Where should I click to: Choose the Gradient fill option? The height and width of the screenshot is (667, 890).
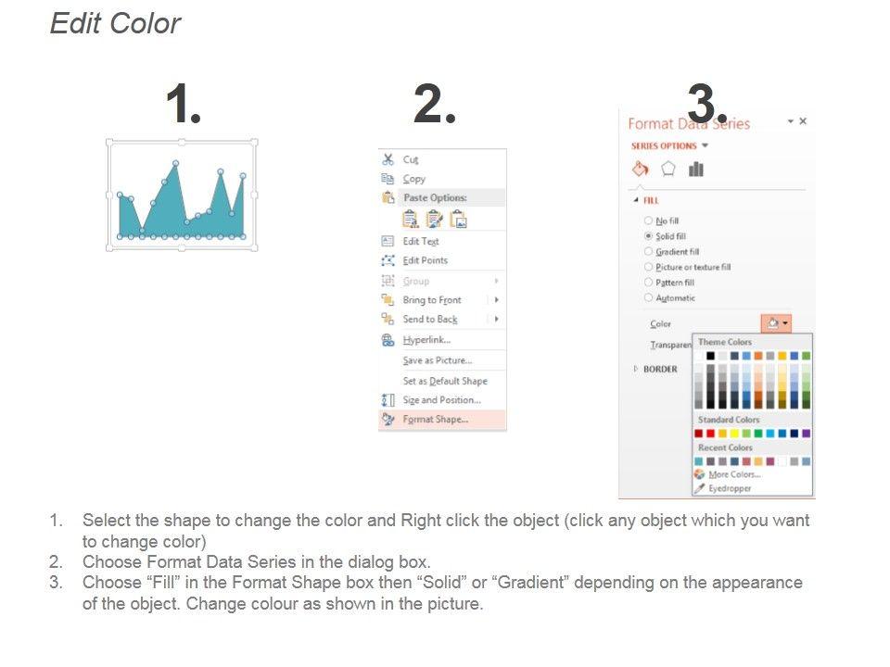pyautogui.click(x=648, y=251)
